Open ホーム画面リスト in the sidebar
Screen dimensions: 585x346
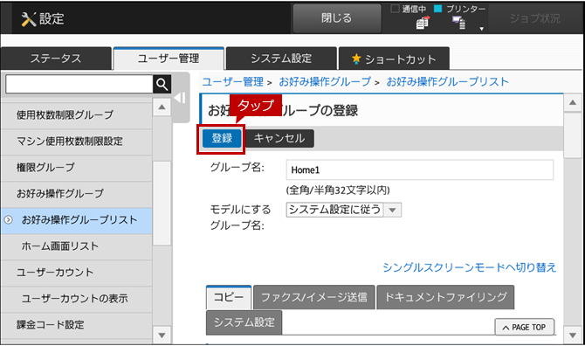point(77,246)
